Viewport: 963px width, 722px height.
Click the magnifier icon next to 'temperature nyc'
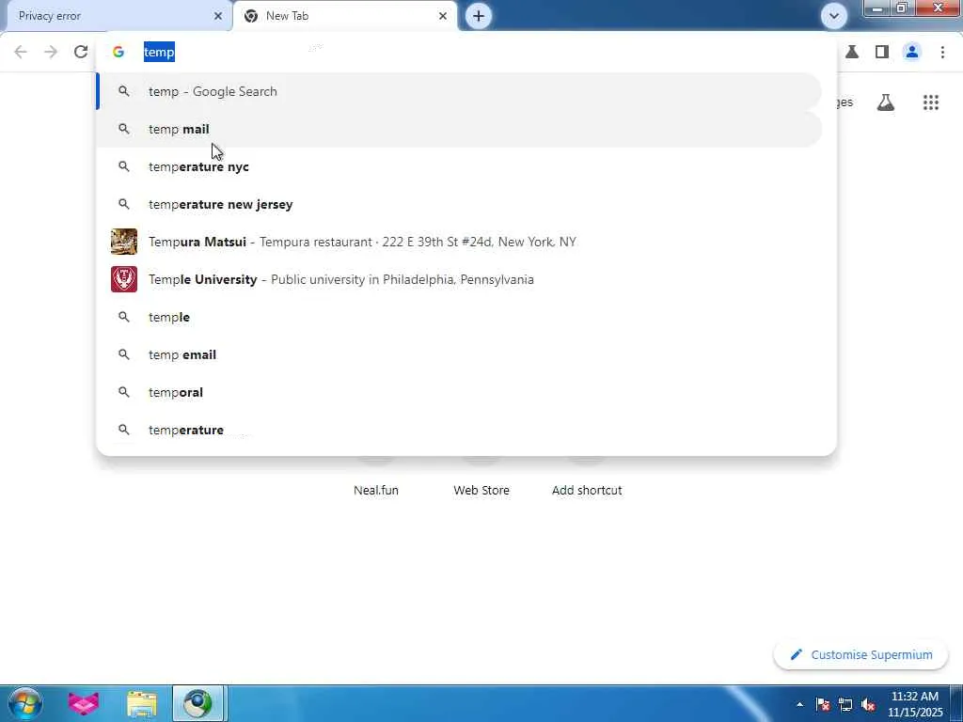tap(124, 167)
